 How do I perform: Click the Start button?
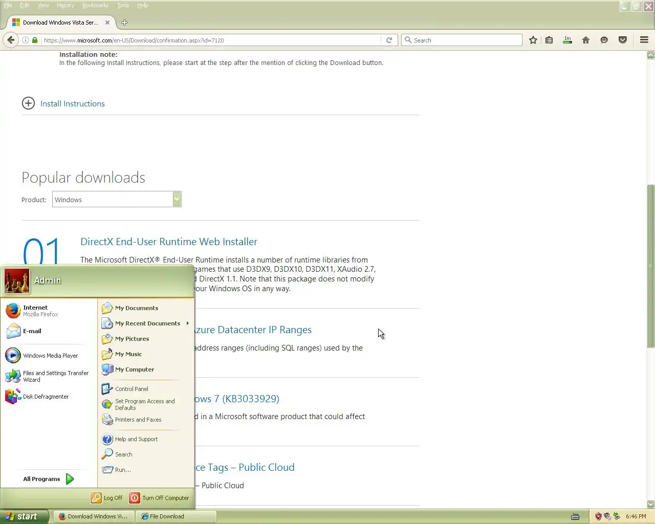point(24,516)
